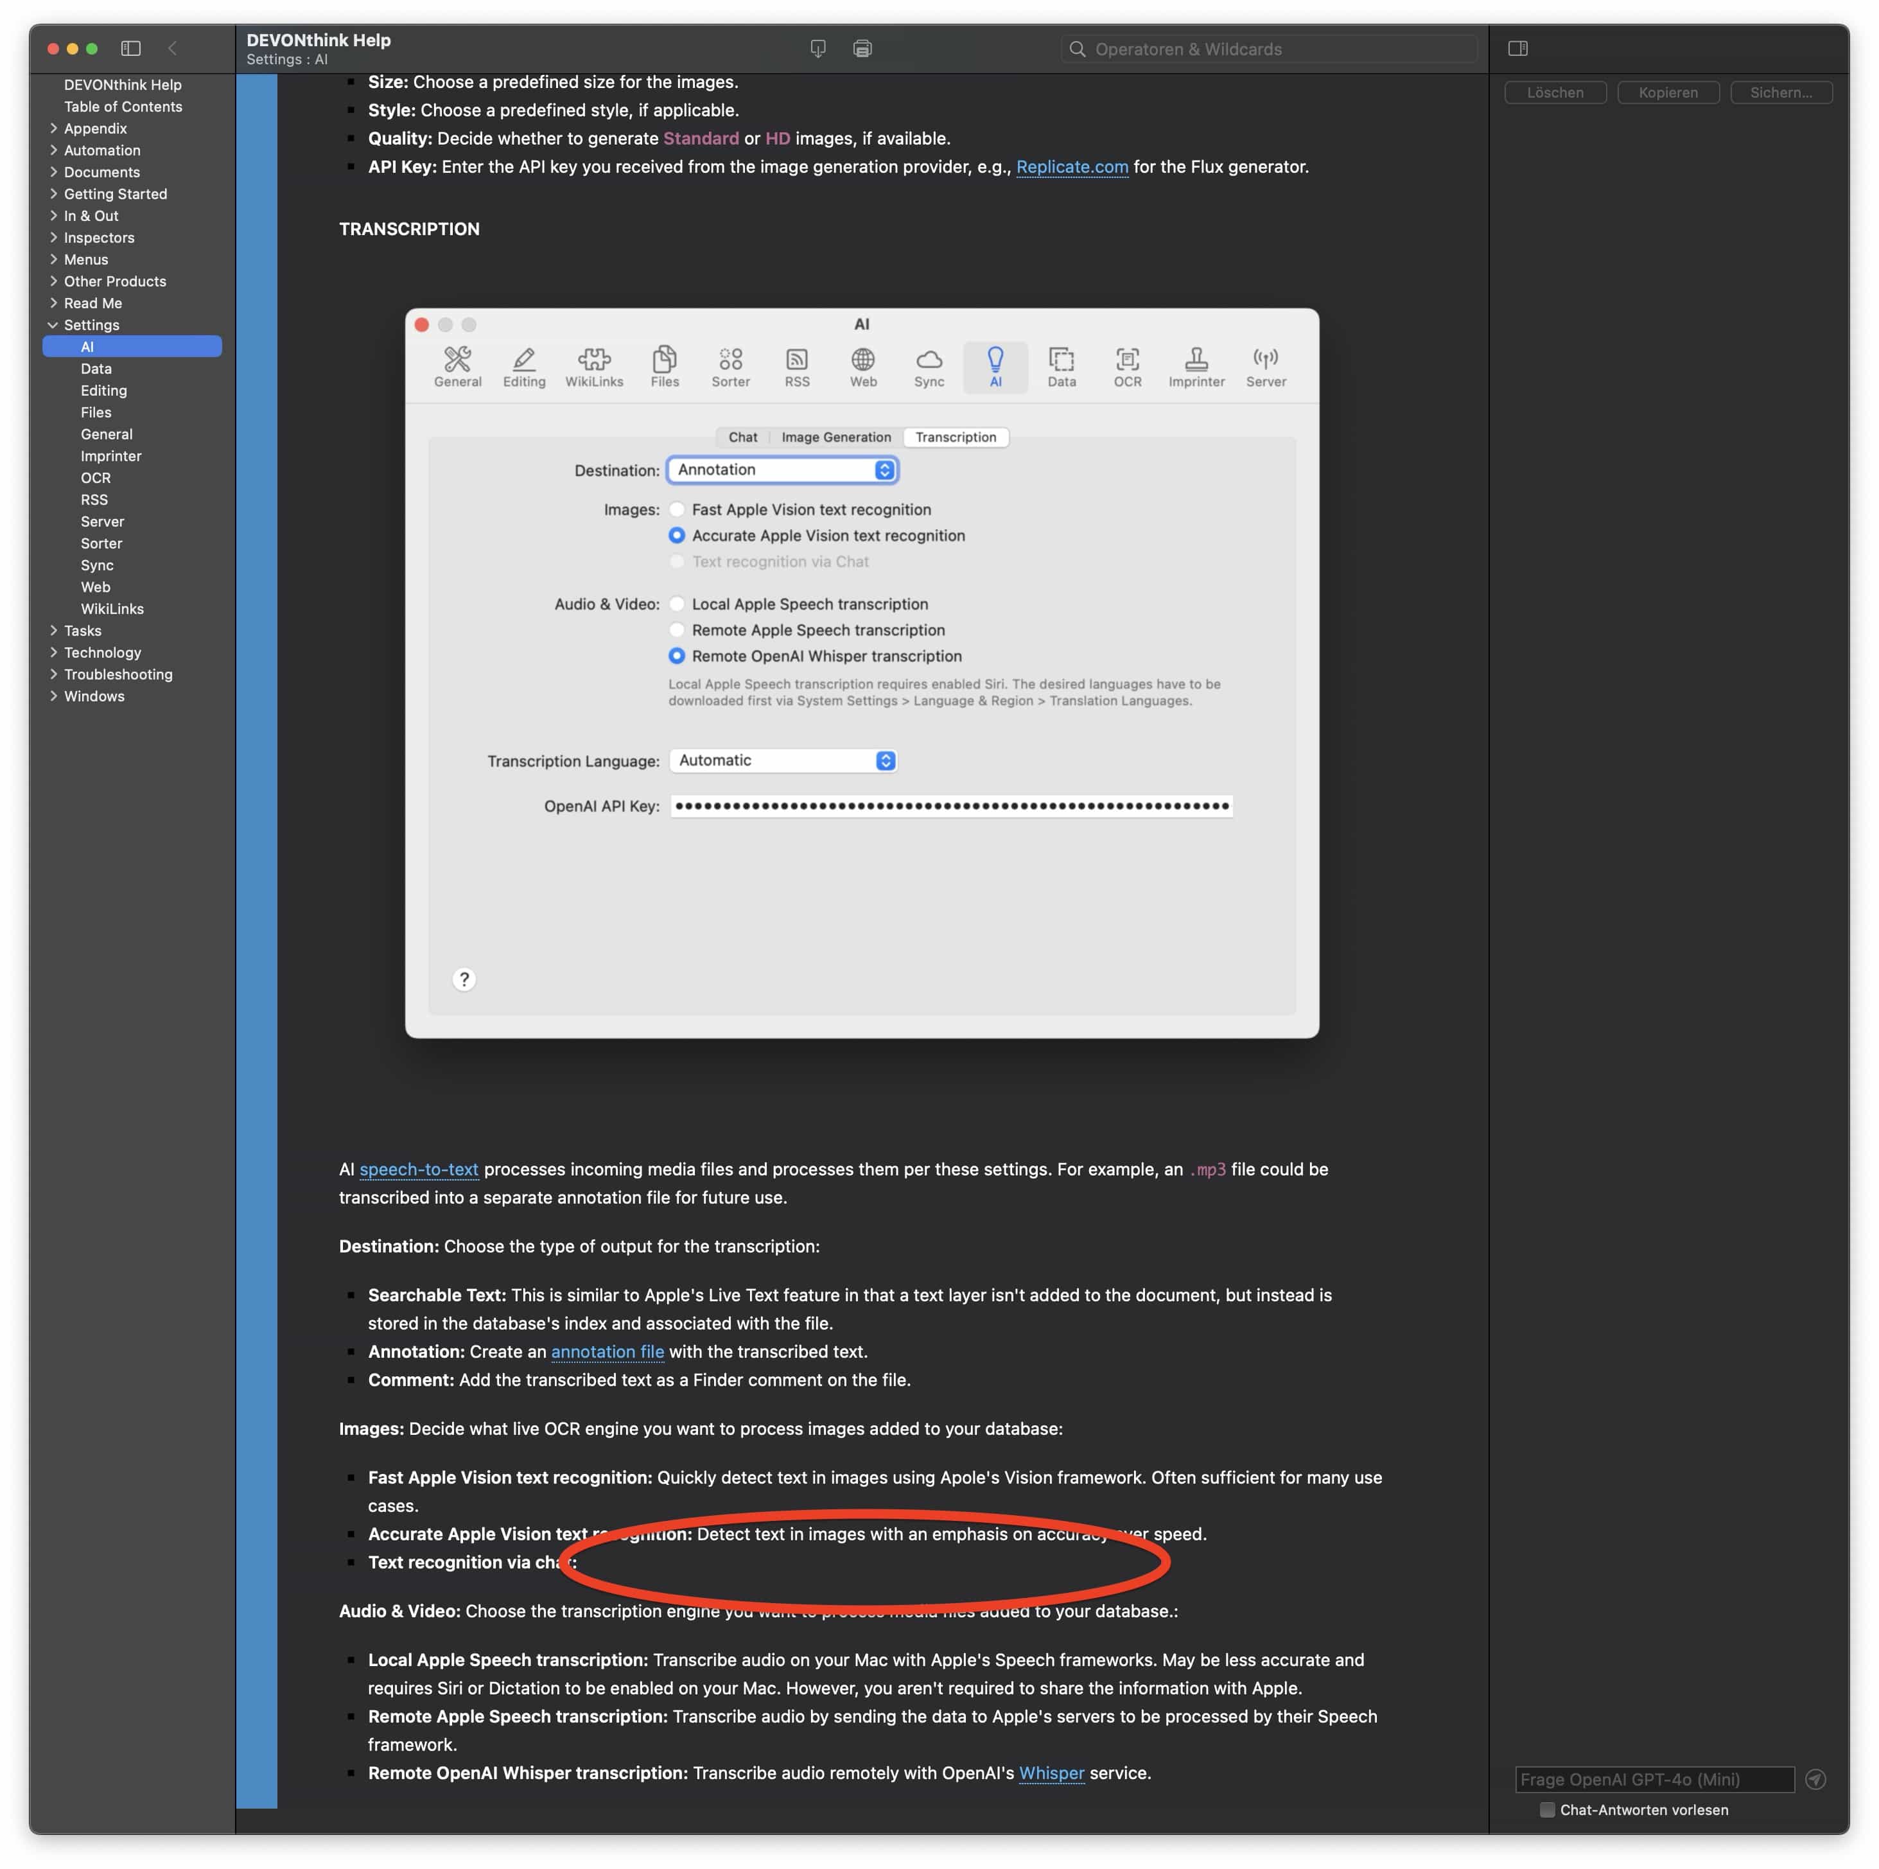Screen dimensions: 1879x1869
Task: Open the Data settings pane icon
Action: (1062, 368)
